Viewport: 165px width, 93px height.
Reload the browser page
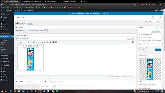(x=7, y=5)
